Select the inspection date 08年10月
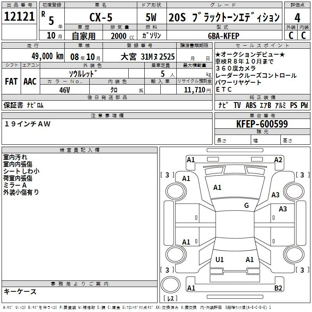Screen dimensions: 312x312 coord(85,57)
